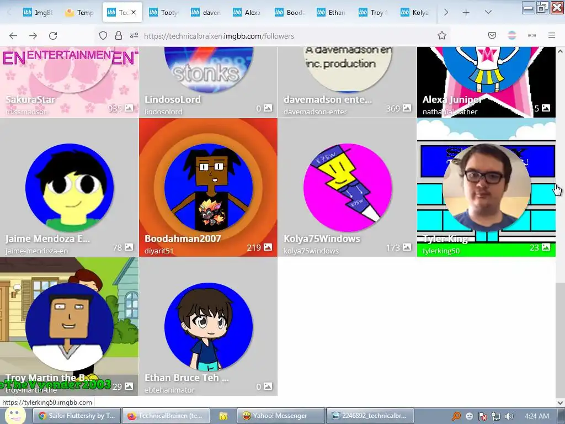
Task: Click the magnifier search tray icon
Action: (456, 416)
